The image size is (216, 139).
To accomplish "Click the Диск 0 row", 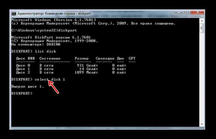I will (x=71, y=66).
